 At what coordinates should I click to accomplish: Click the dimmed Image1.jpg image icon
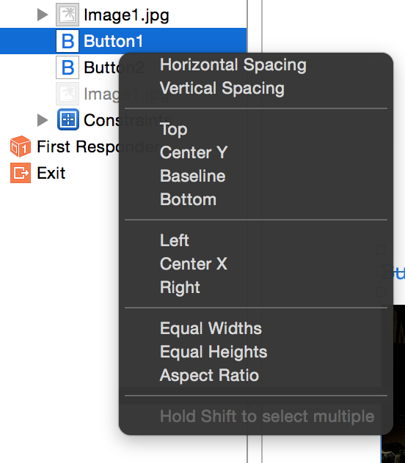(67, 94)
